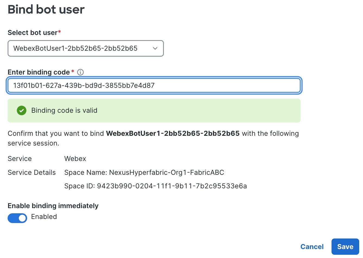Click the Binding code is valid banner
Screen dimensions: 363x258
point(154,111)
